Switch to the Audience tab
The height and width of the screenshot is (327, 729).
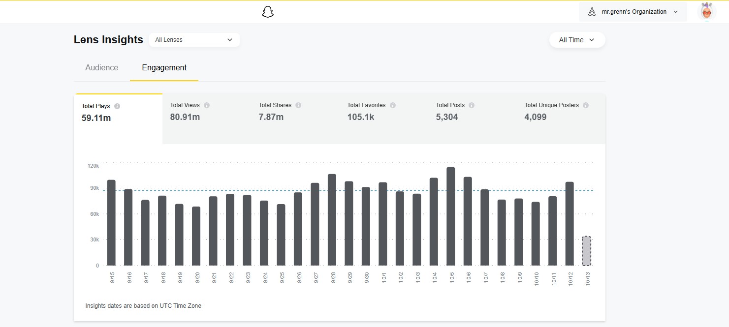click(x=102, y=68)
